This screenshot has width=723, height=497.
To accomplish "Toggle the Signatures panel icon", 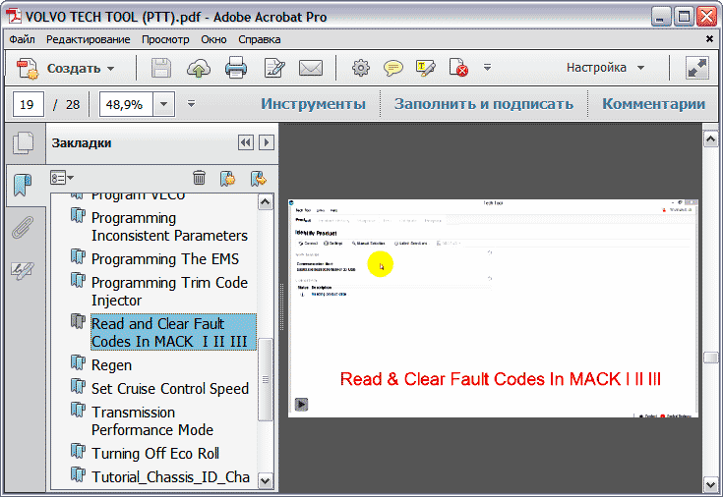I will (x=22, y=269).
